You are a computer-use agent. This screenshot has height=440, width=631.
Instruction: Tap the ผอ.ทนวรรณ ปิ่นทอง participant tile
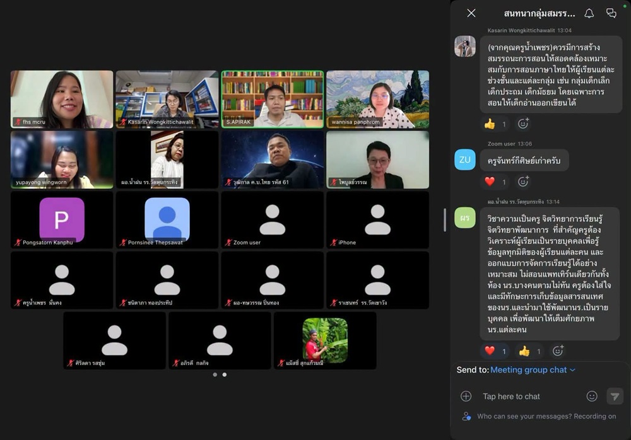tap(273, 281)
